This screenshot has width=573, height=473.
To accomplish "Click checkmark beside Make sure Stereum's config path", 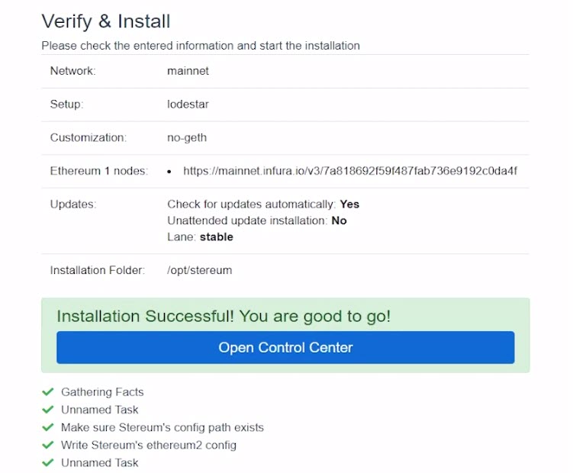I will (48, 427).
